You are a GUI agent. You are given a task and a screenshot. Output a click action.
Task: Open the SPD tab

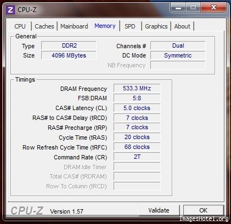pyautogui.click(x=130, y=26)
